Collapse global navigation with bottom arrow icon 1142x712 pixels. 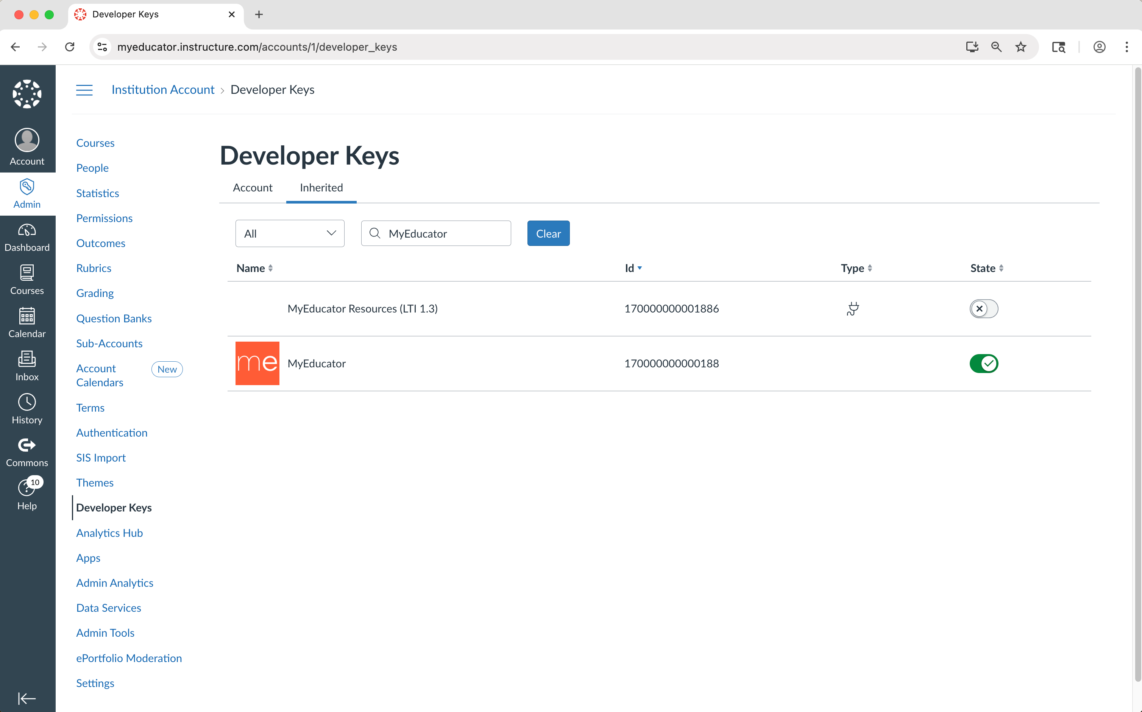[27, 698]
